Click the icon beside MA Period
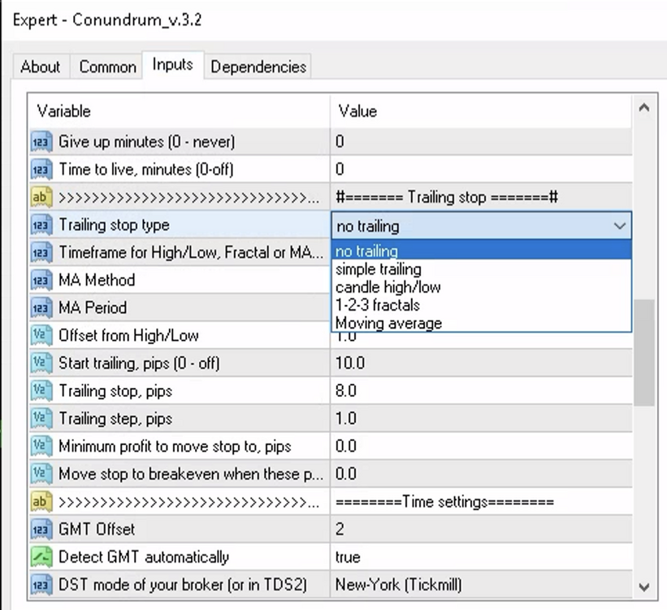This screenshot has width=667, height=610. [41, 308]
